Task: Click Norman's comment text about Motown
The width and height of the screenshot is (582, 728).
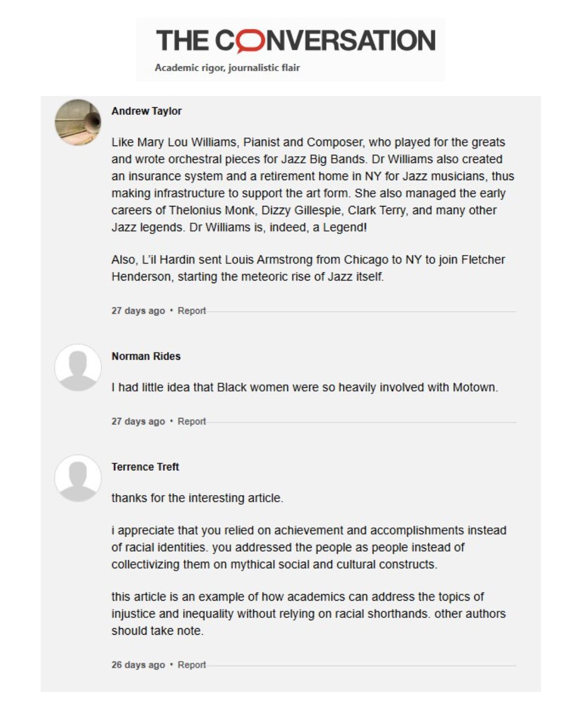Action: coord(304,387)
